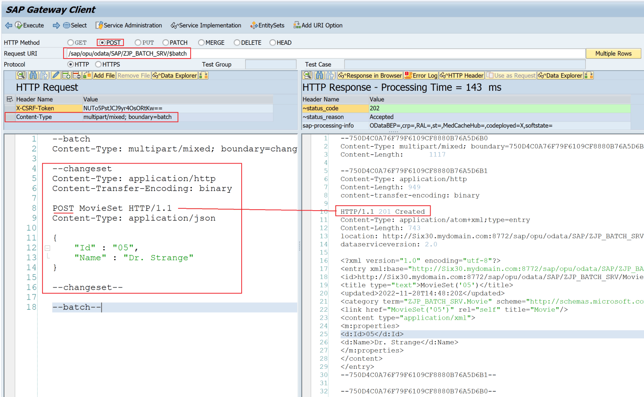This screenshot has height=397, width=644.
Task: Click the delete header row icon
Action: pyautogui.click(x=77, y=75)
